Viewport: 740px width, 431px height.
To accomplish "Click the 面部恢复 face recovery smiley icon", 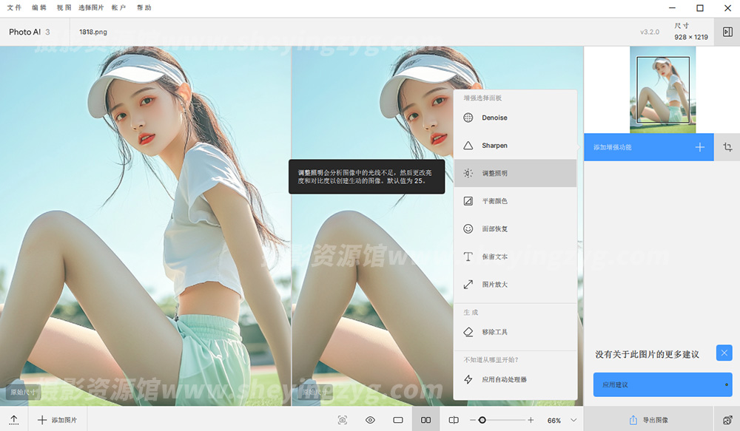I will tap(468, 229).
